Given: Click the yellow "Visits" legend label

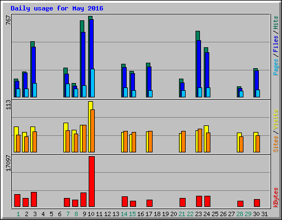Looking at the screenshot, I should [x=276, y=119].
